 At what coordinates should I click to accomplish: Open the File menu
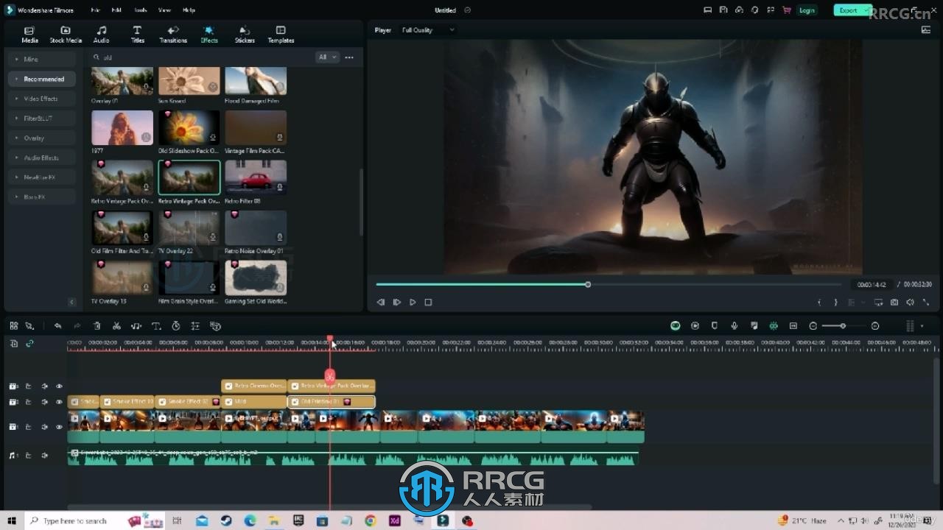click(x=95, y=10)
